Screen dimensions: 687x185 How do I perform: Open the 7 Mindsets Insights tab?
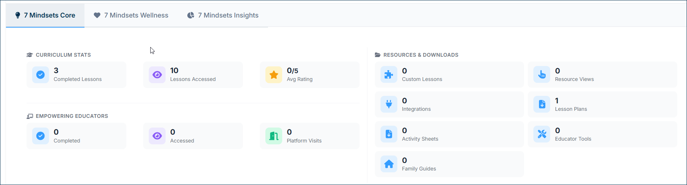tap(223, 15)
